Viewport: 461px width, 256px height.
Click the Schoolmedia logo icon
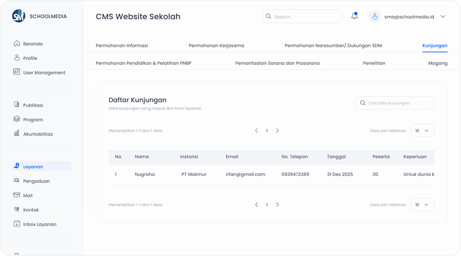pos(18,16)
